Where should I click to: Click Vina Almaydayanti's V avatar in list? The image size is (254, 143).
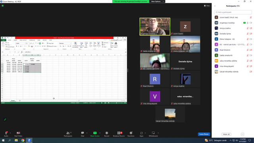pyautogui.click(x=216, y=66)
